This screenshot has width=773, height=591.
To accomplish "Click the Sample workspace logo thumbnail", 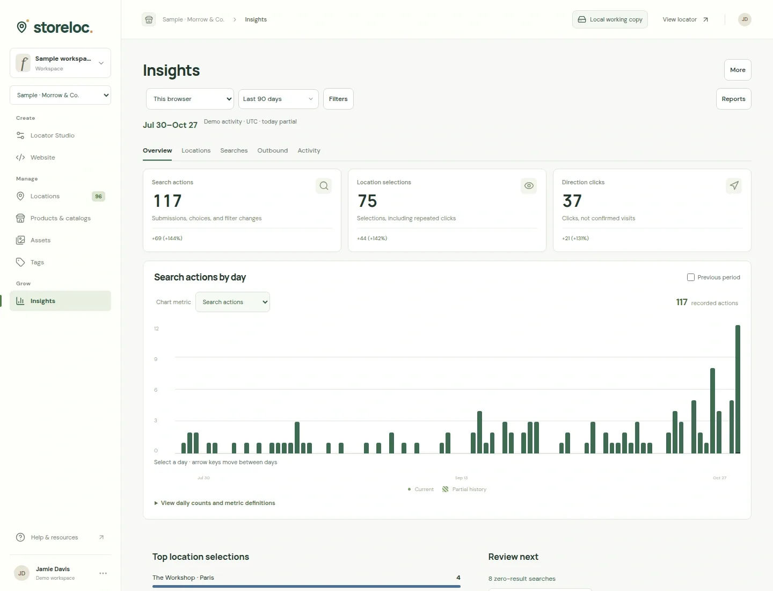I will [23, 63].
